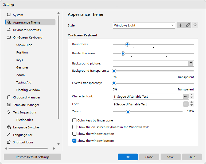
Task: Edit the style with pencil button
Action: point(188,25)
